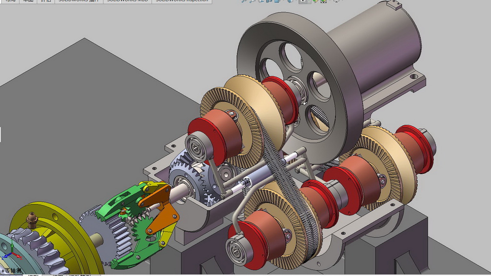Toggle Hide/Show Items eye button
The image size is (491, 276).
click(303, 1)
